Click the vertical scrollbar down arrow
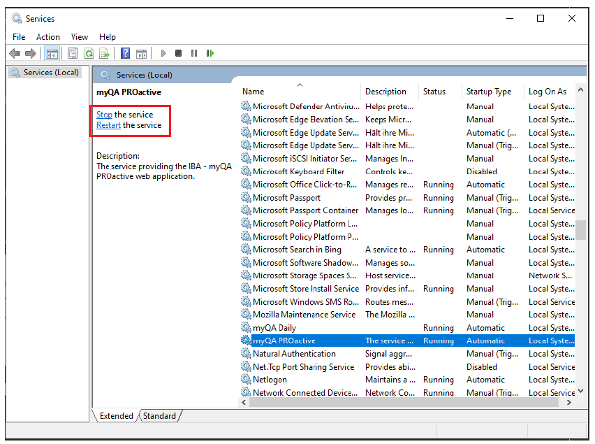The image size is (595, 444). (580, 391)
